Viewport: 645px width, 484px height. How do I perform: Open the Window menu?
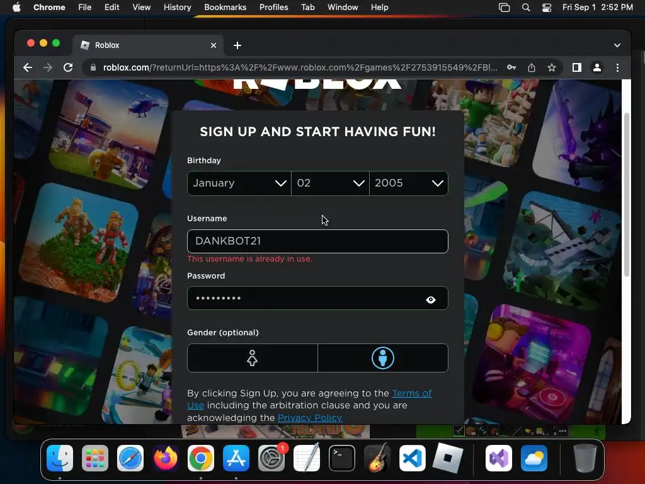pos(343,8)
